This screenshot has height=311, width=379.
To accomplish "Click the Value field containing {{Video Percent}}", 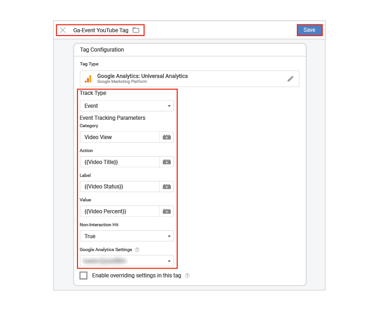I will (120, 211).
